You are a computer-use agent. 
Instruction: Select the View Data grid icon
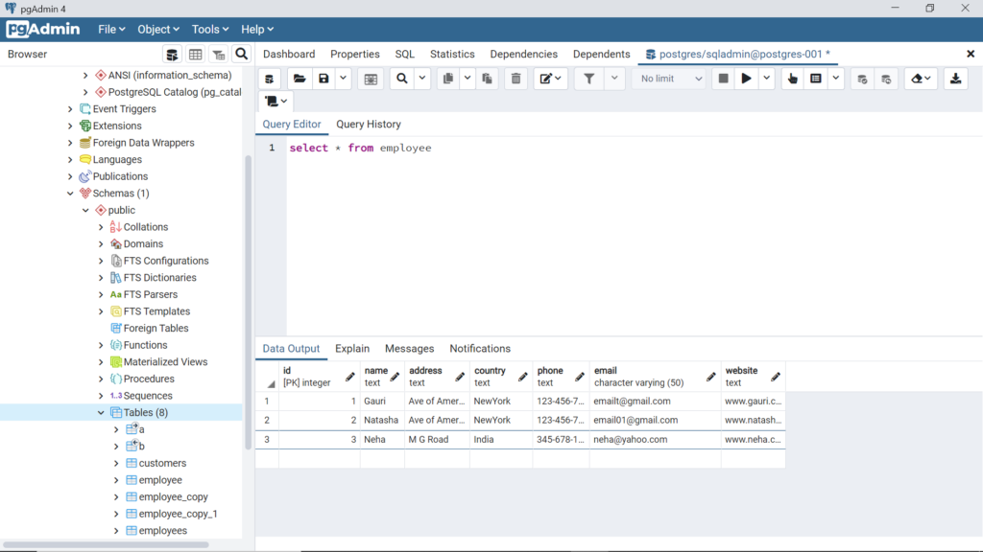[196, 54]
